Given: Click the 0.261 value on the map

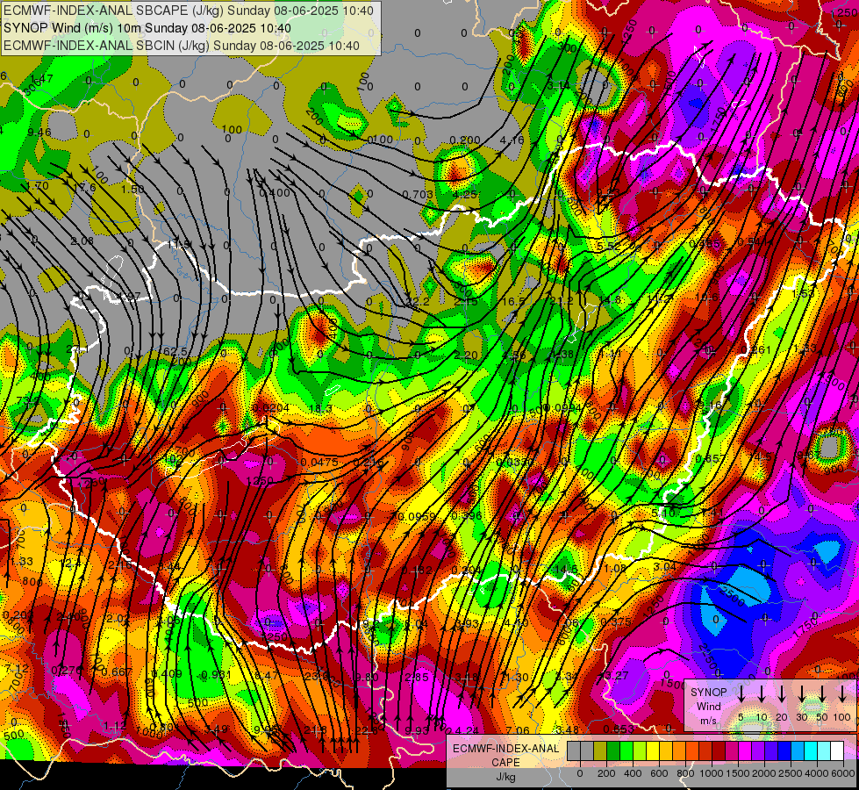Looking at the screenshot, I should pyautogui.click(x=756, y=349).
